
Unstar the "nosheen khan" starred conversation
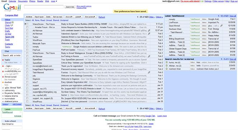[x=167, y=69]
